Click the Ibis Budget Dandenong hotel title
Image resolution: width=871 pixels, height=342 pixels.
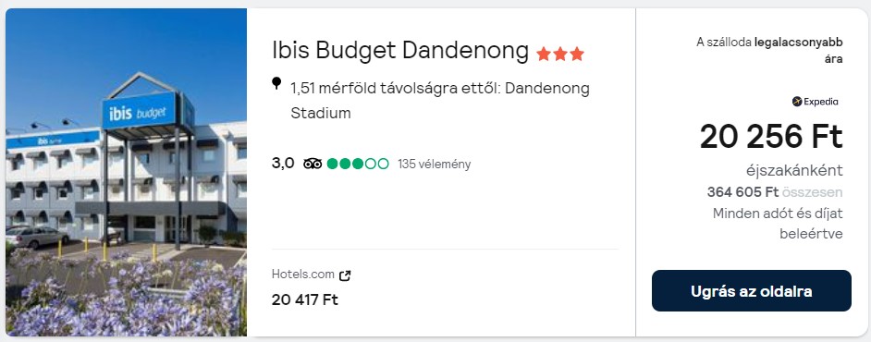400,51
